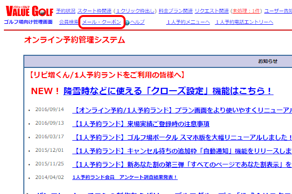Click the date 2015/11/25
The image size is (292, 194).
(x=50, y=163)
